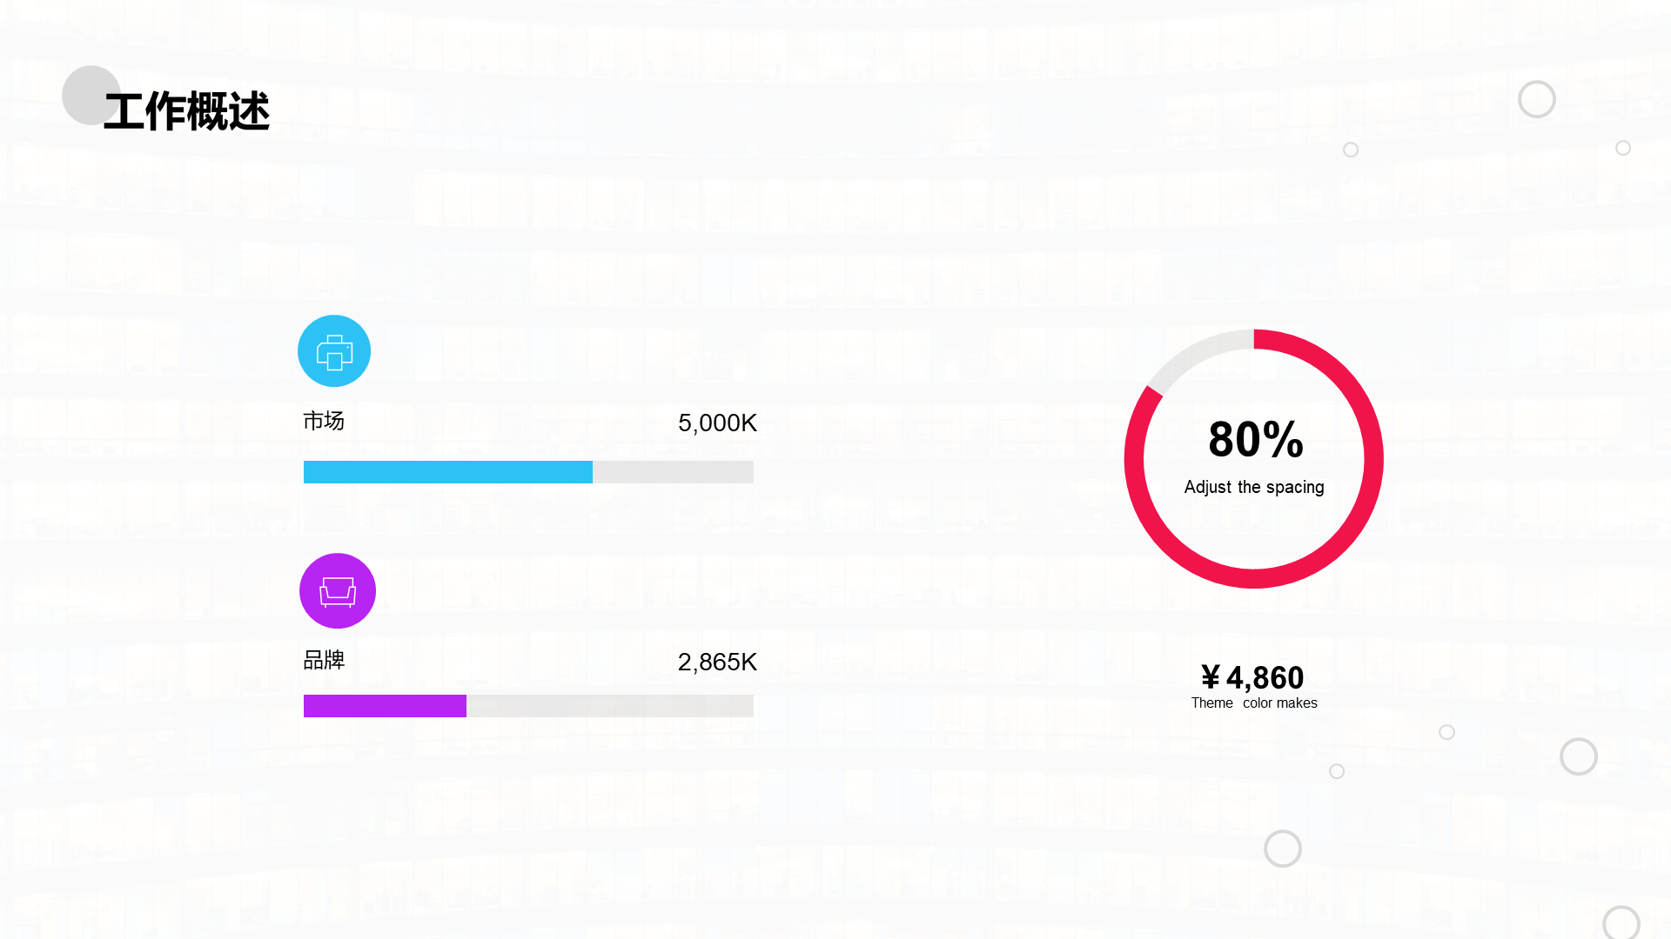The height and width of the screenshot is (939, 1671).
Task: Click the large decorative ring at top right
Action: 1537,99
